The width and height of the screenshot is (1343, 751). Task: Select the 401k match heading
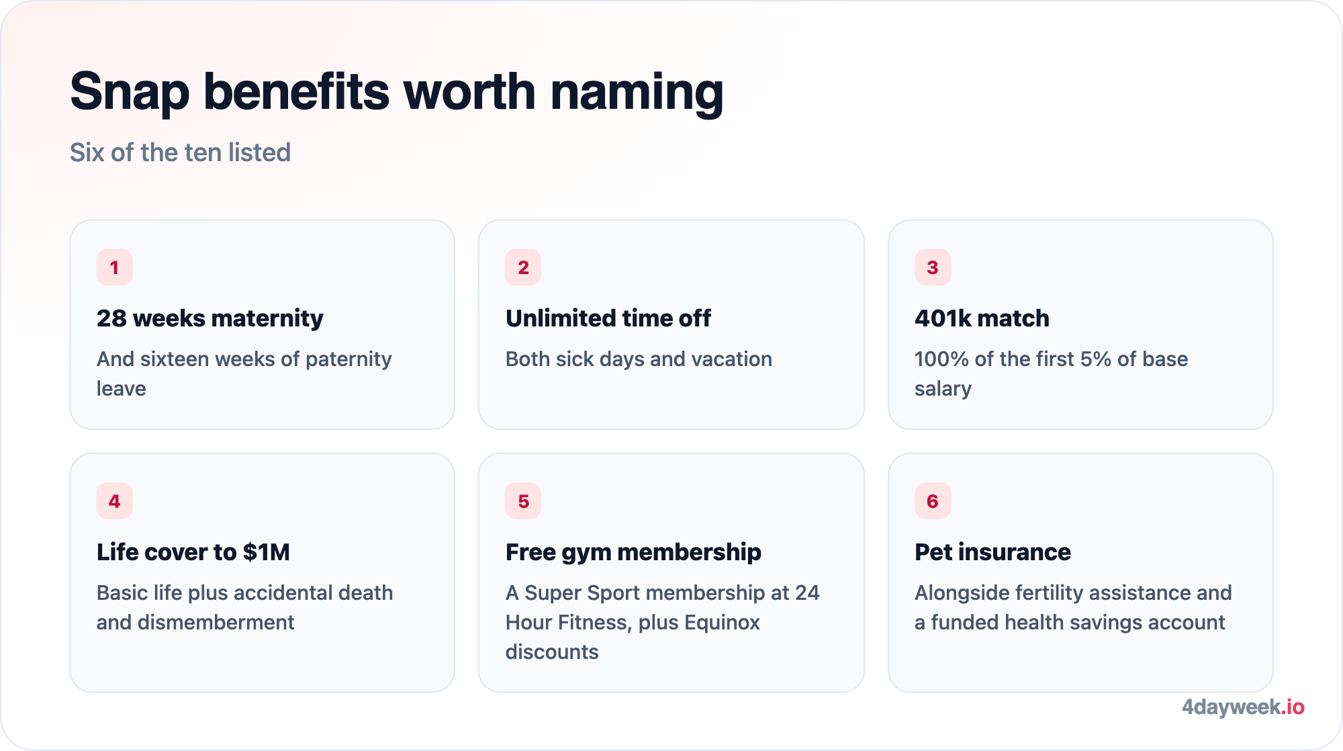[982, 318]
